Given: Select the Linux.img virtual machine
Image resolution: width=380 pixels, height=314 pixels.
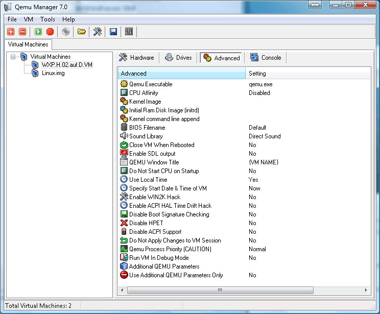Looking at the screenshot, I should (x=53, y=73).
